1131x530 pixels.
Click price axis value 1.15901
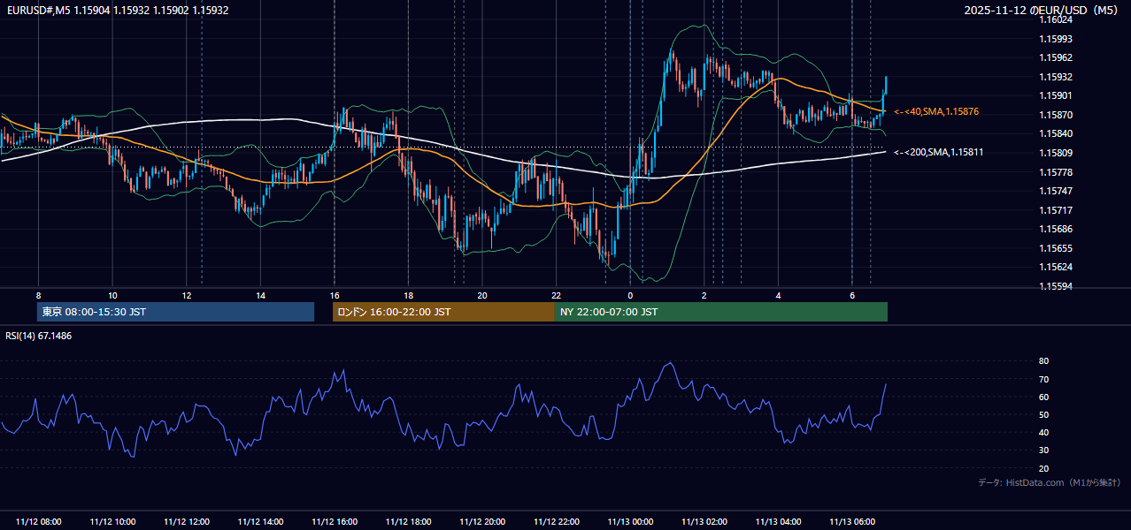tap(1055, 95)
